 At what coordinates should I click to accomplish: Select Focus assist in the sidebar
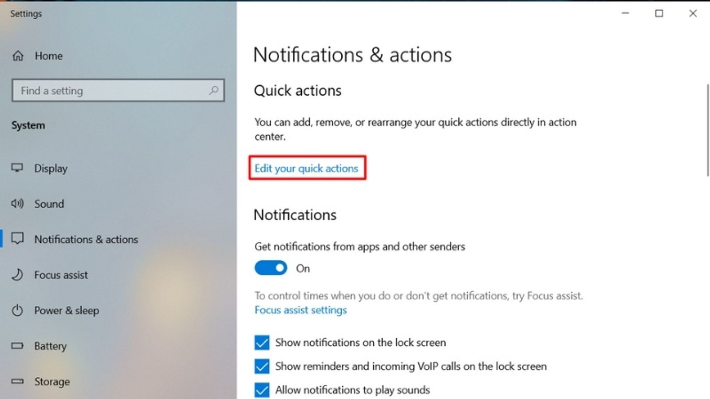coord(60,275)
